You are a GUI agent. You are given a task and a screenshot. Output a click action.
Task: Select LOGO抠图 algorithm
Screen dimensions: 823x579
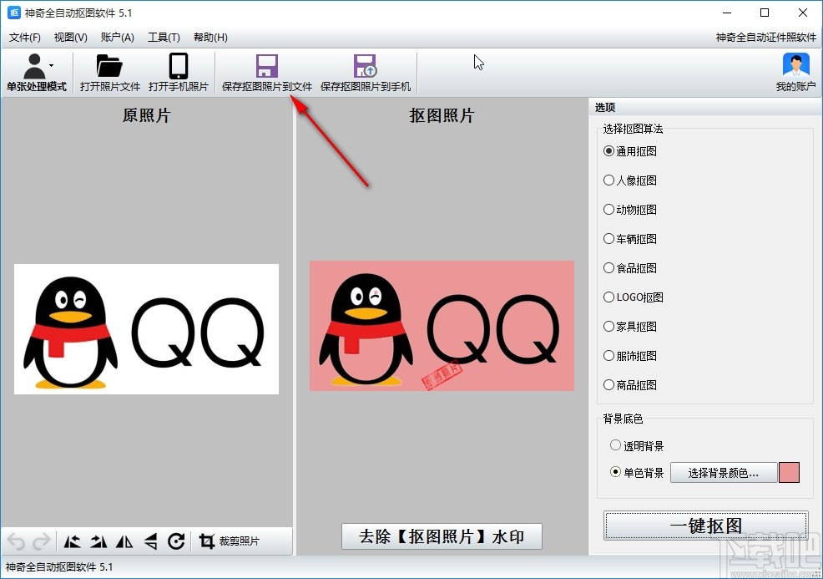633,297
